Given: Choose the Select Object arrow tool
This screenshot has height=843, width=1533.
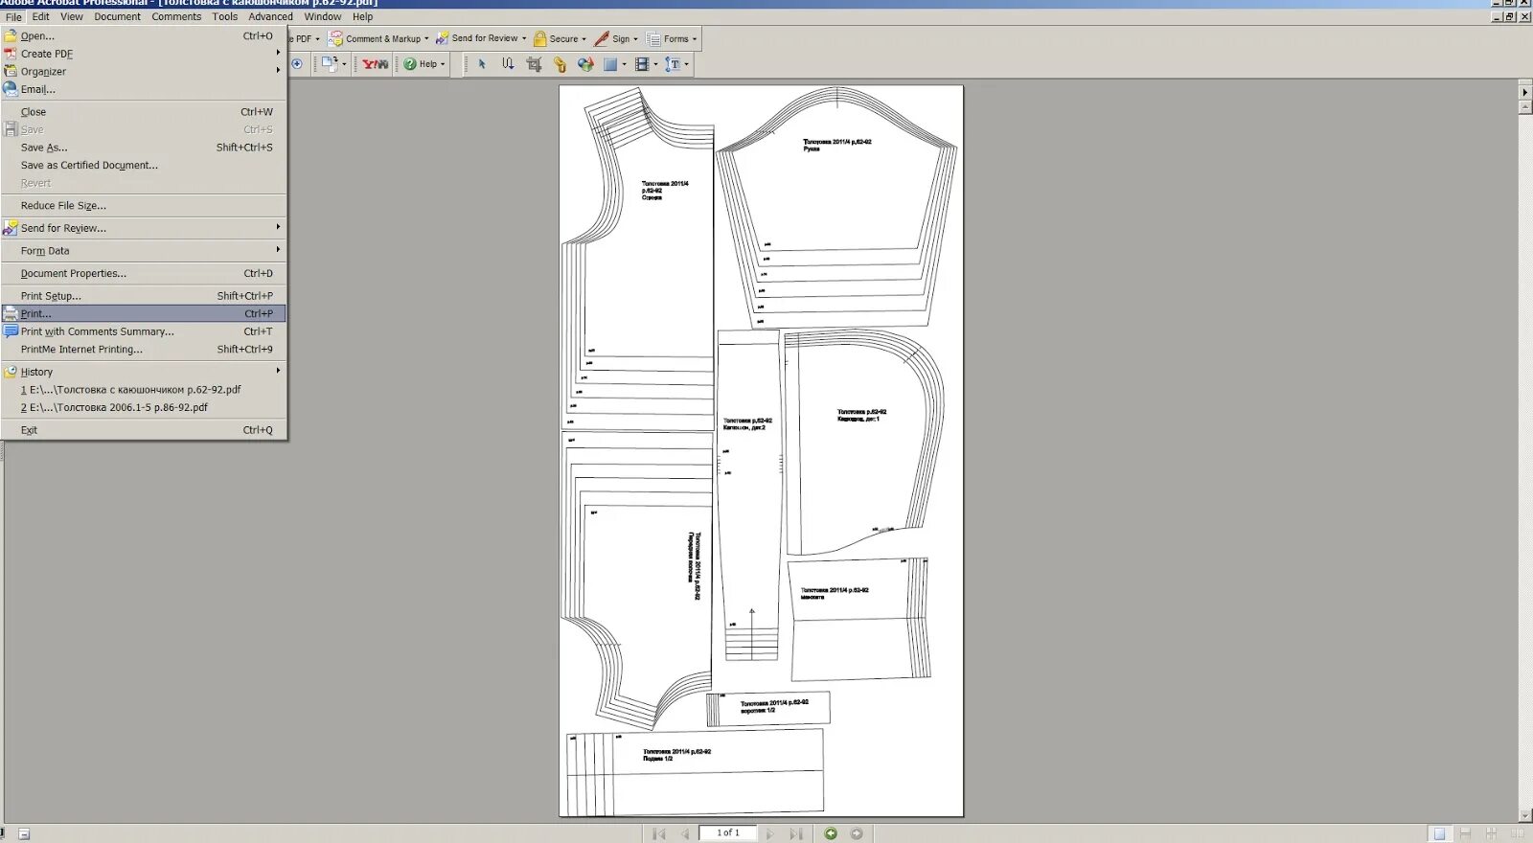Looking at the screenshot, I should coord(482,64).
